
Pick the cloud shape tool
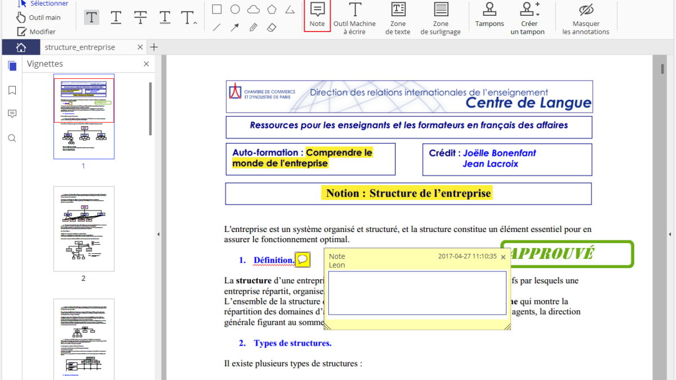coord(253,9)
